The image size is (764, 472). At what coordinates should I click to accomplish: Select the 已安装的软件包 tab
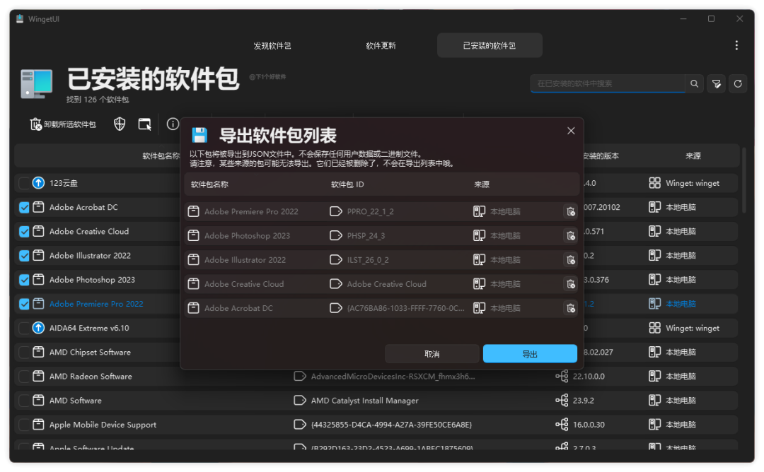[x=490, y=46]
